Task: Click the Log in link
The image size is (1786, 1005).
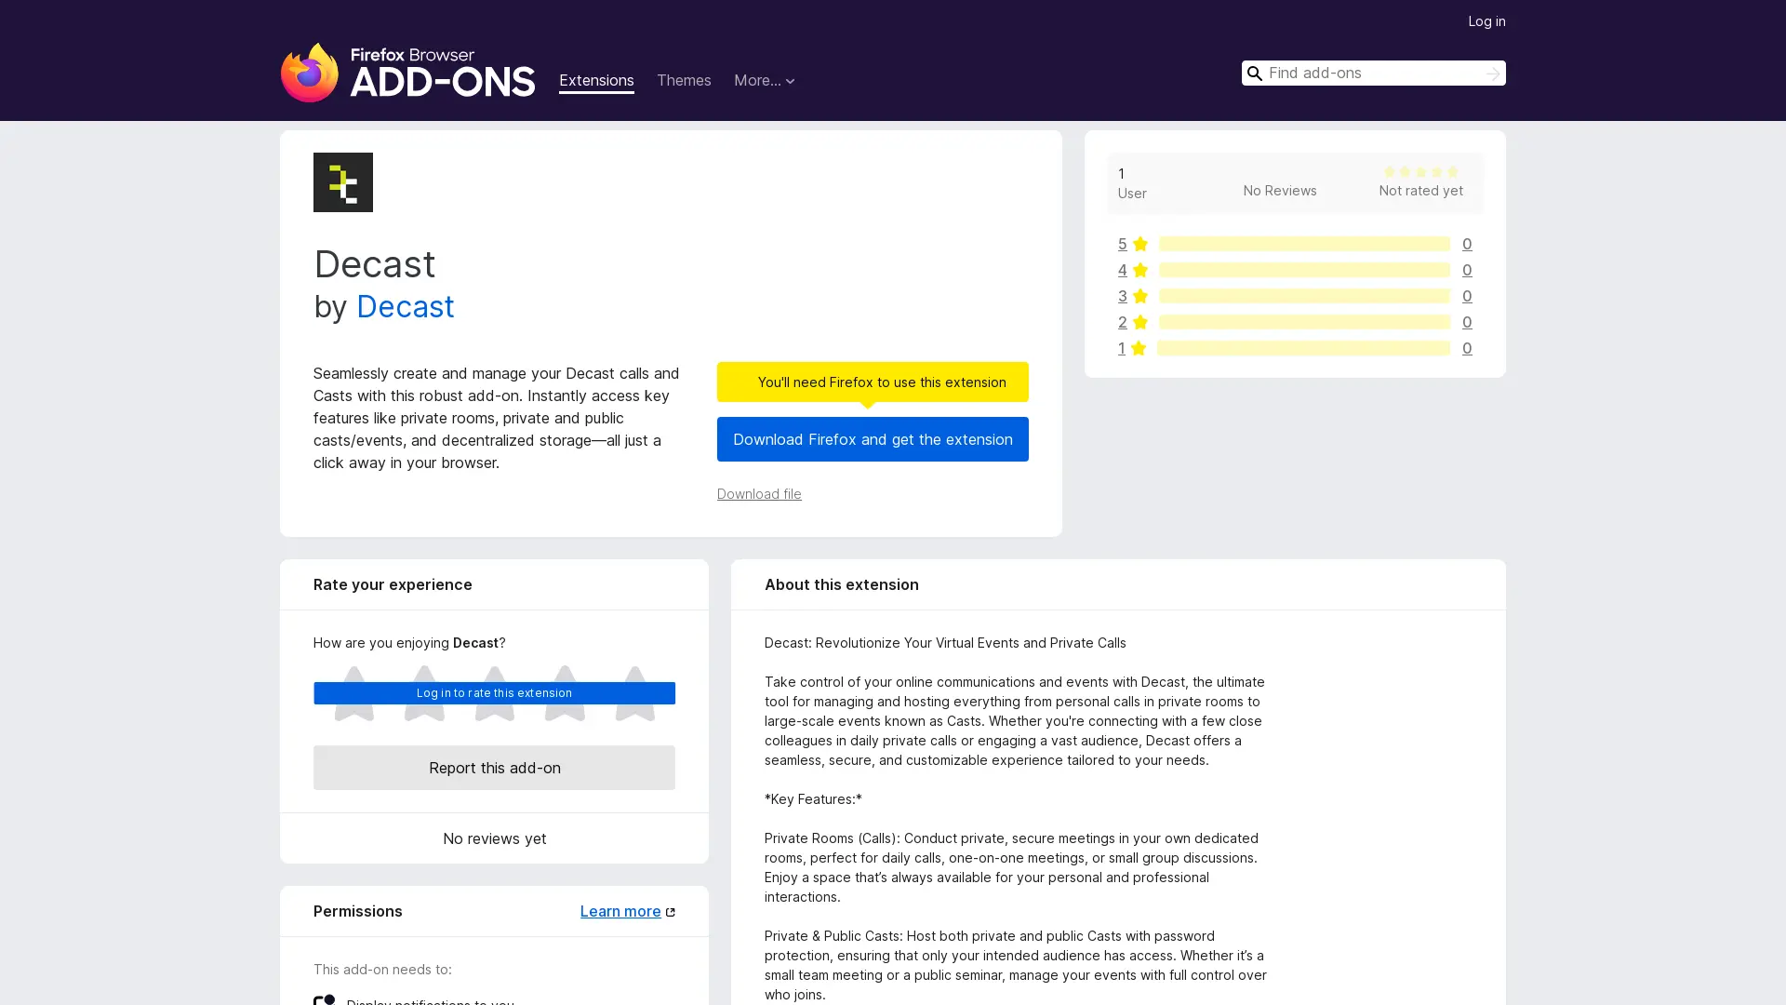Action: (1486, 21)
